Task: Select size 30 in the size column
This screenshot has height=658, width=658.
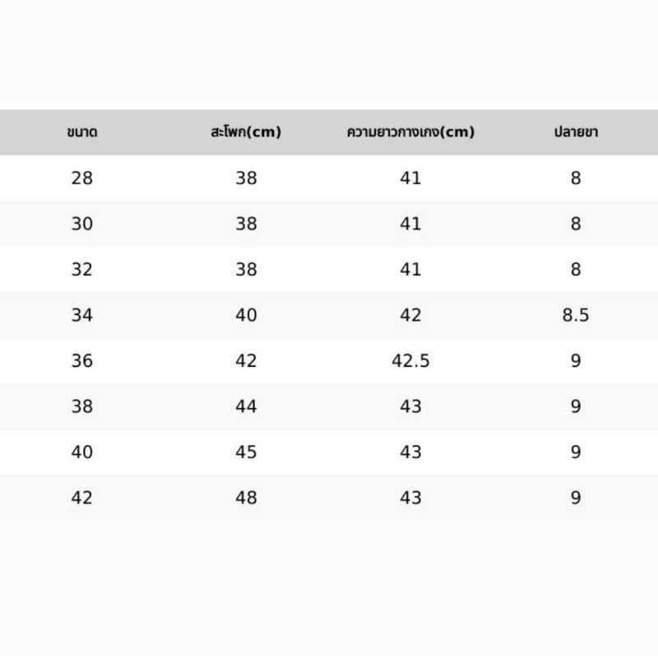Action: [x=81, y=224]
